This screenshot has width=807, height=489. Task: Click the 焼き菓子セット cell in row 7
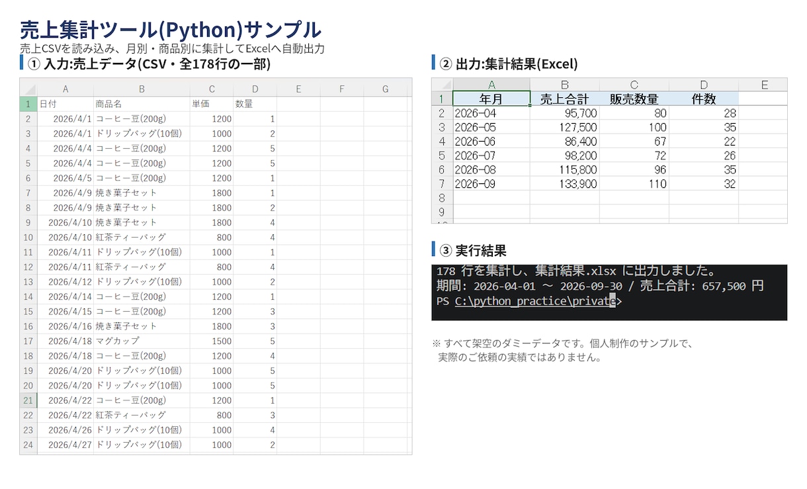(142, 193)
